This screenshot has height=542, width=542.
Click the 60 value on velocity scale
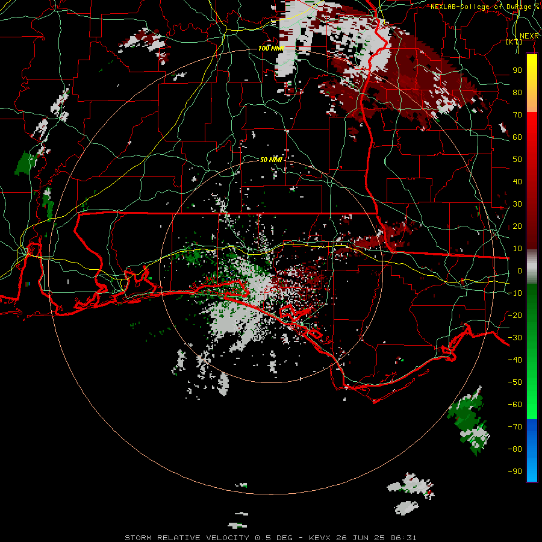pyautogui.click(x=517, y=137)
